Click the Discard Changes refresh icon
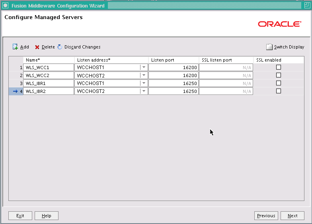Image resolution: width=312 pixels, height=224 pixels. pos(60,47)
